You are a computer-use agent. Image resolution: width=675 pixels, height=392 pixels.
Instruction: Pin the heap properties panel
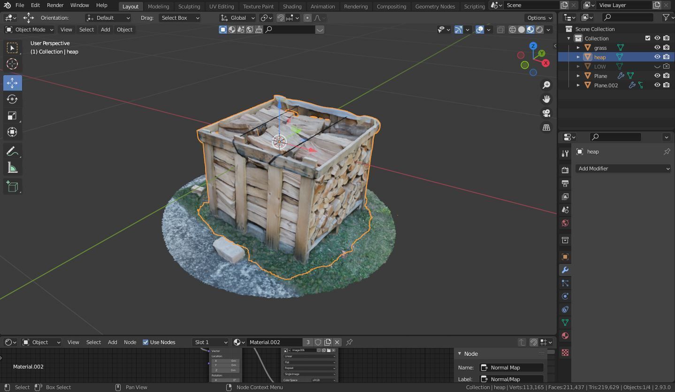tap(667, 152)
